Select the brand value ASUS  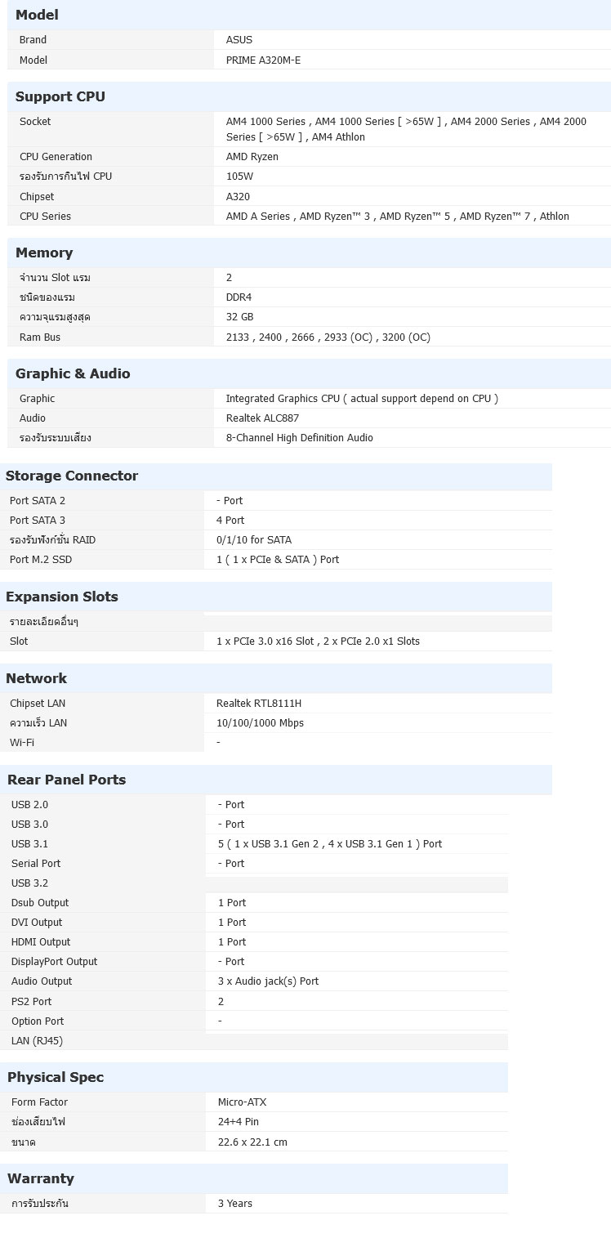[x=239, y=40]
